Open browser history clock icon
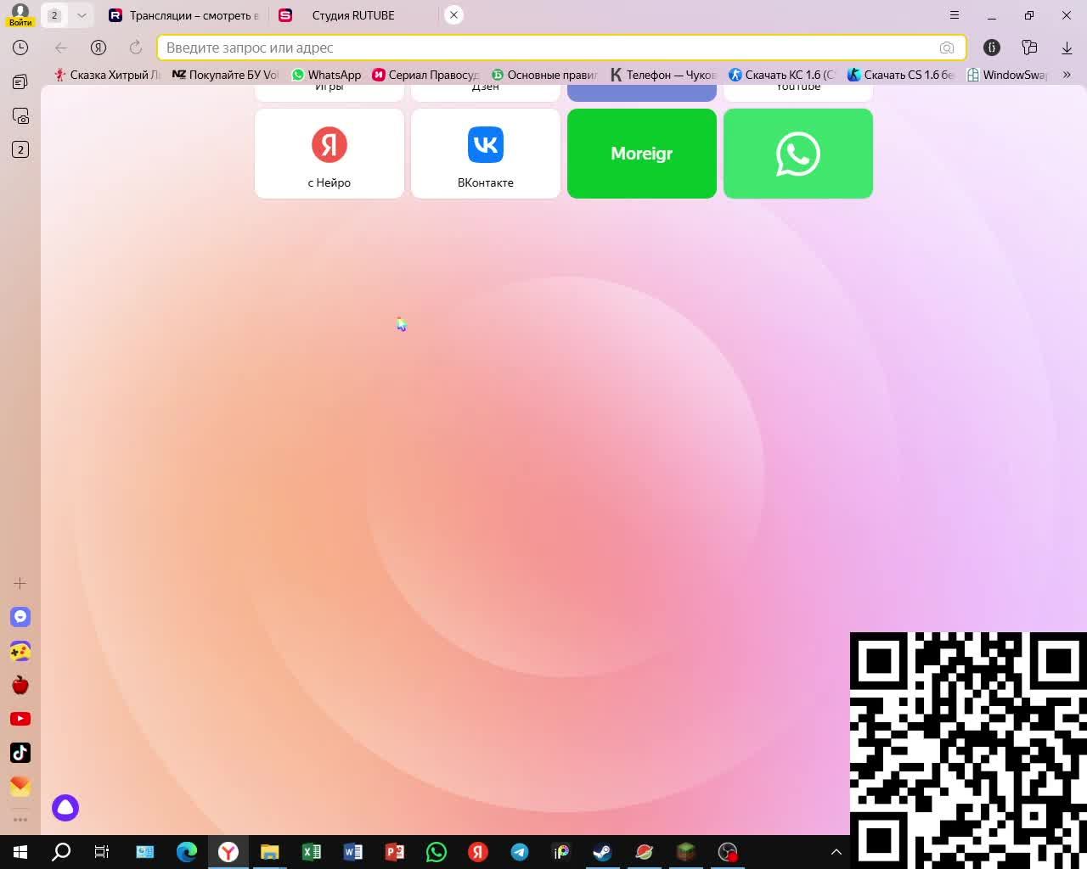Image resolution: width=1087 pixels, height=869 pixels. click(20, 48)
